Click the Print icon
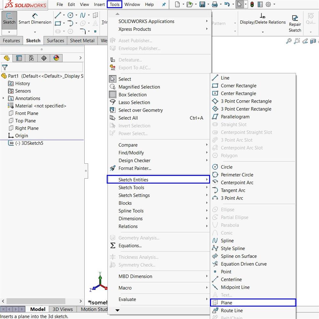 [214, 4]
